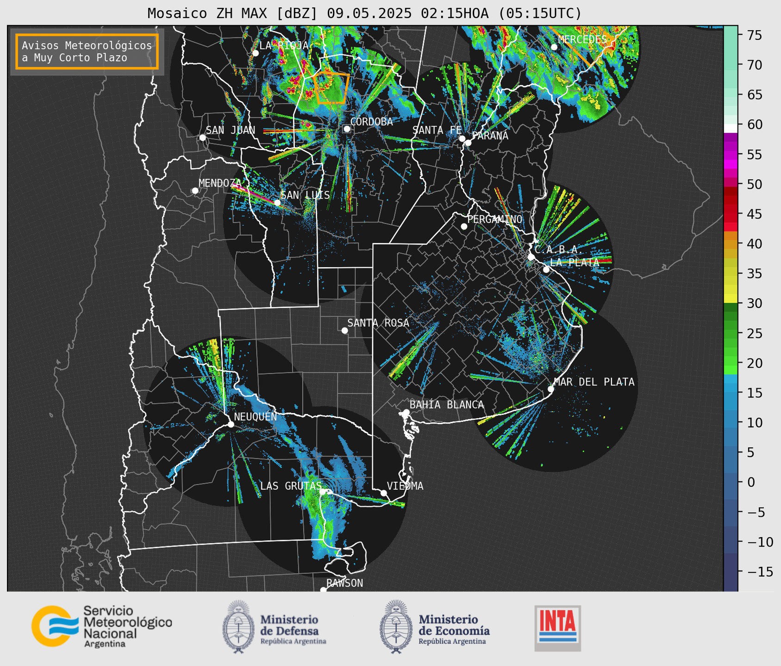This screenshot has height=666, width=781.
Task: Click the LA PLATA city label
Action: click(x=575, y=262)
